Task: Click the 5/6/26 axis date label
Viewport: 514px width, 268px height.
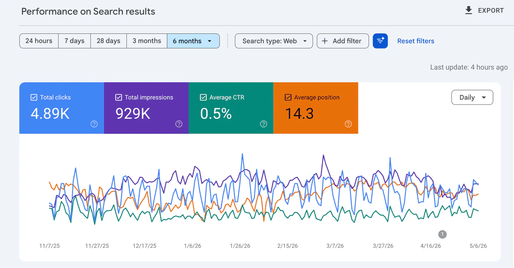Action: [x=478, y=246]
